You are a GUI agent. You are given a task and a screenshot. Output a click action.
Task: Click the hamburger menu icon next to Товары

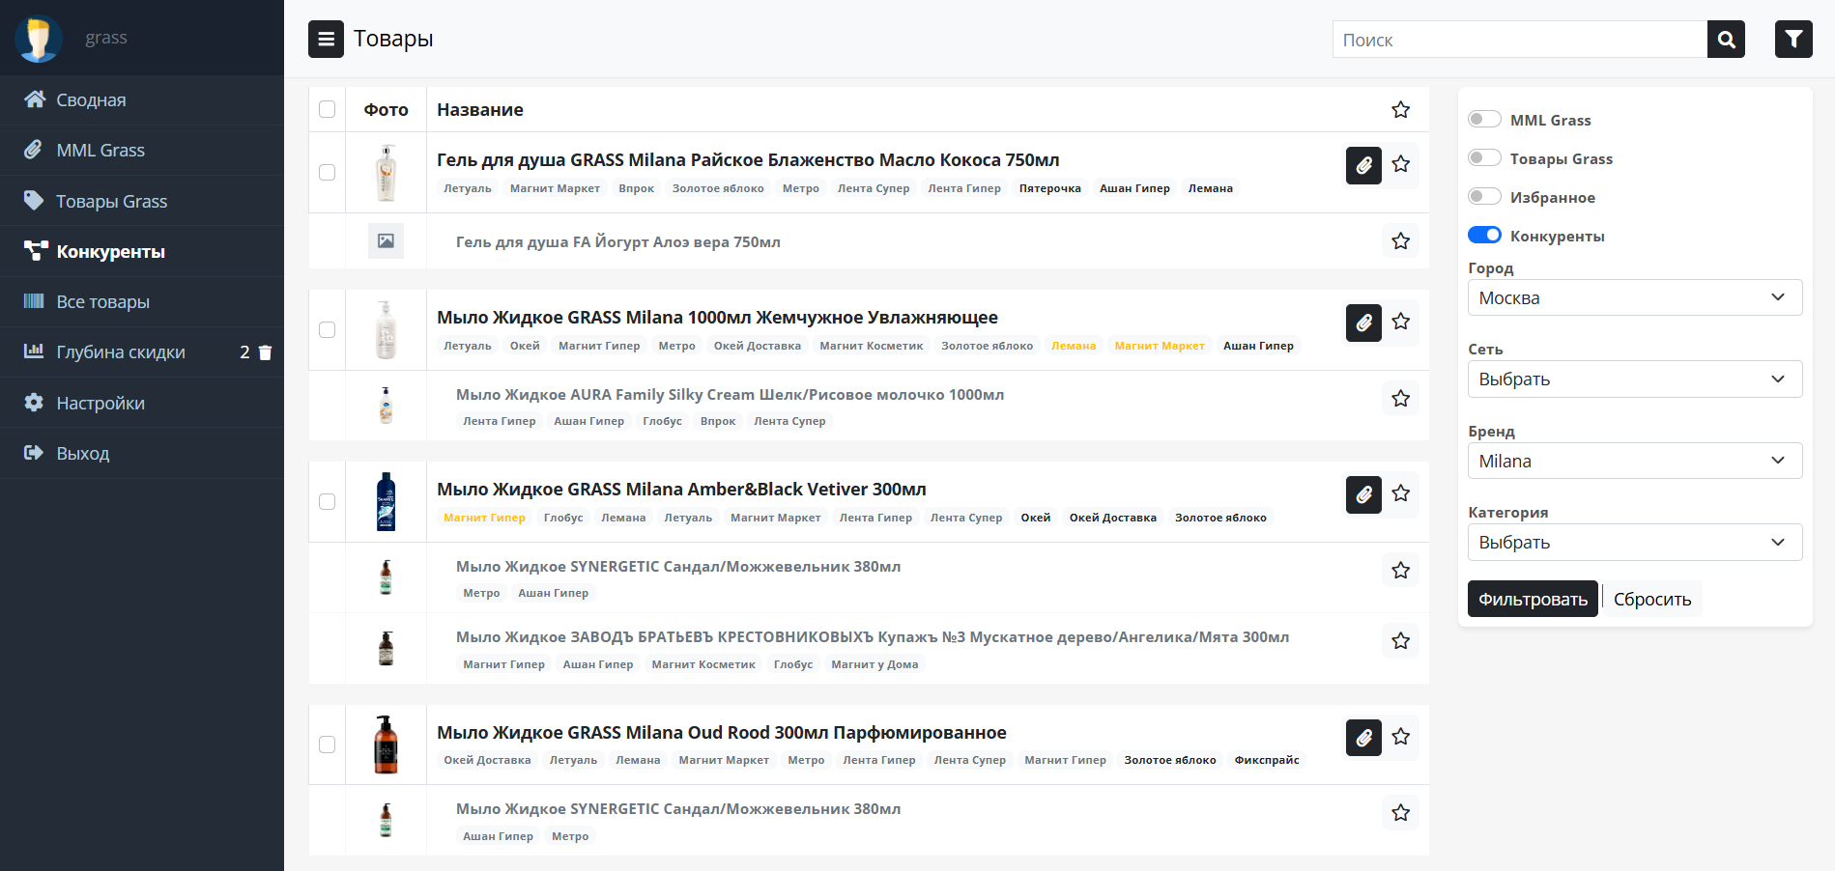pyautogui.click(x=326, y=40)
